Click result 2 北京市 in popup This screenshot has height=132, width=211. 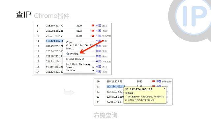point(140,100)
